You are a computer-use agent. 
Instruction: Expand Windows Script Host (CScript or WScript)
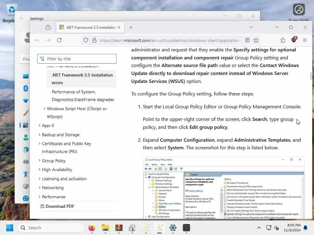pos(44,109)
